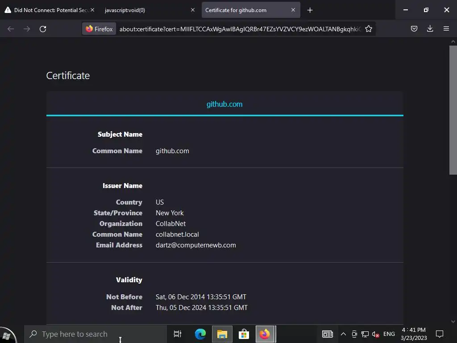Click the Validity section label

[129, 280]
